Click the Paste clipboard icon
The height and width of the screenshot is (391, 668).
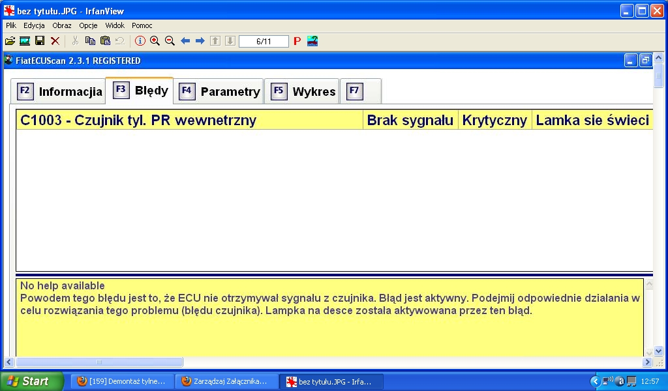105,41
